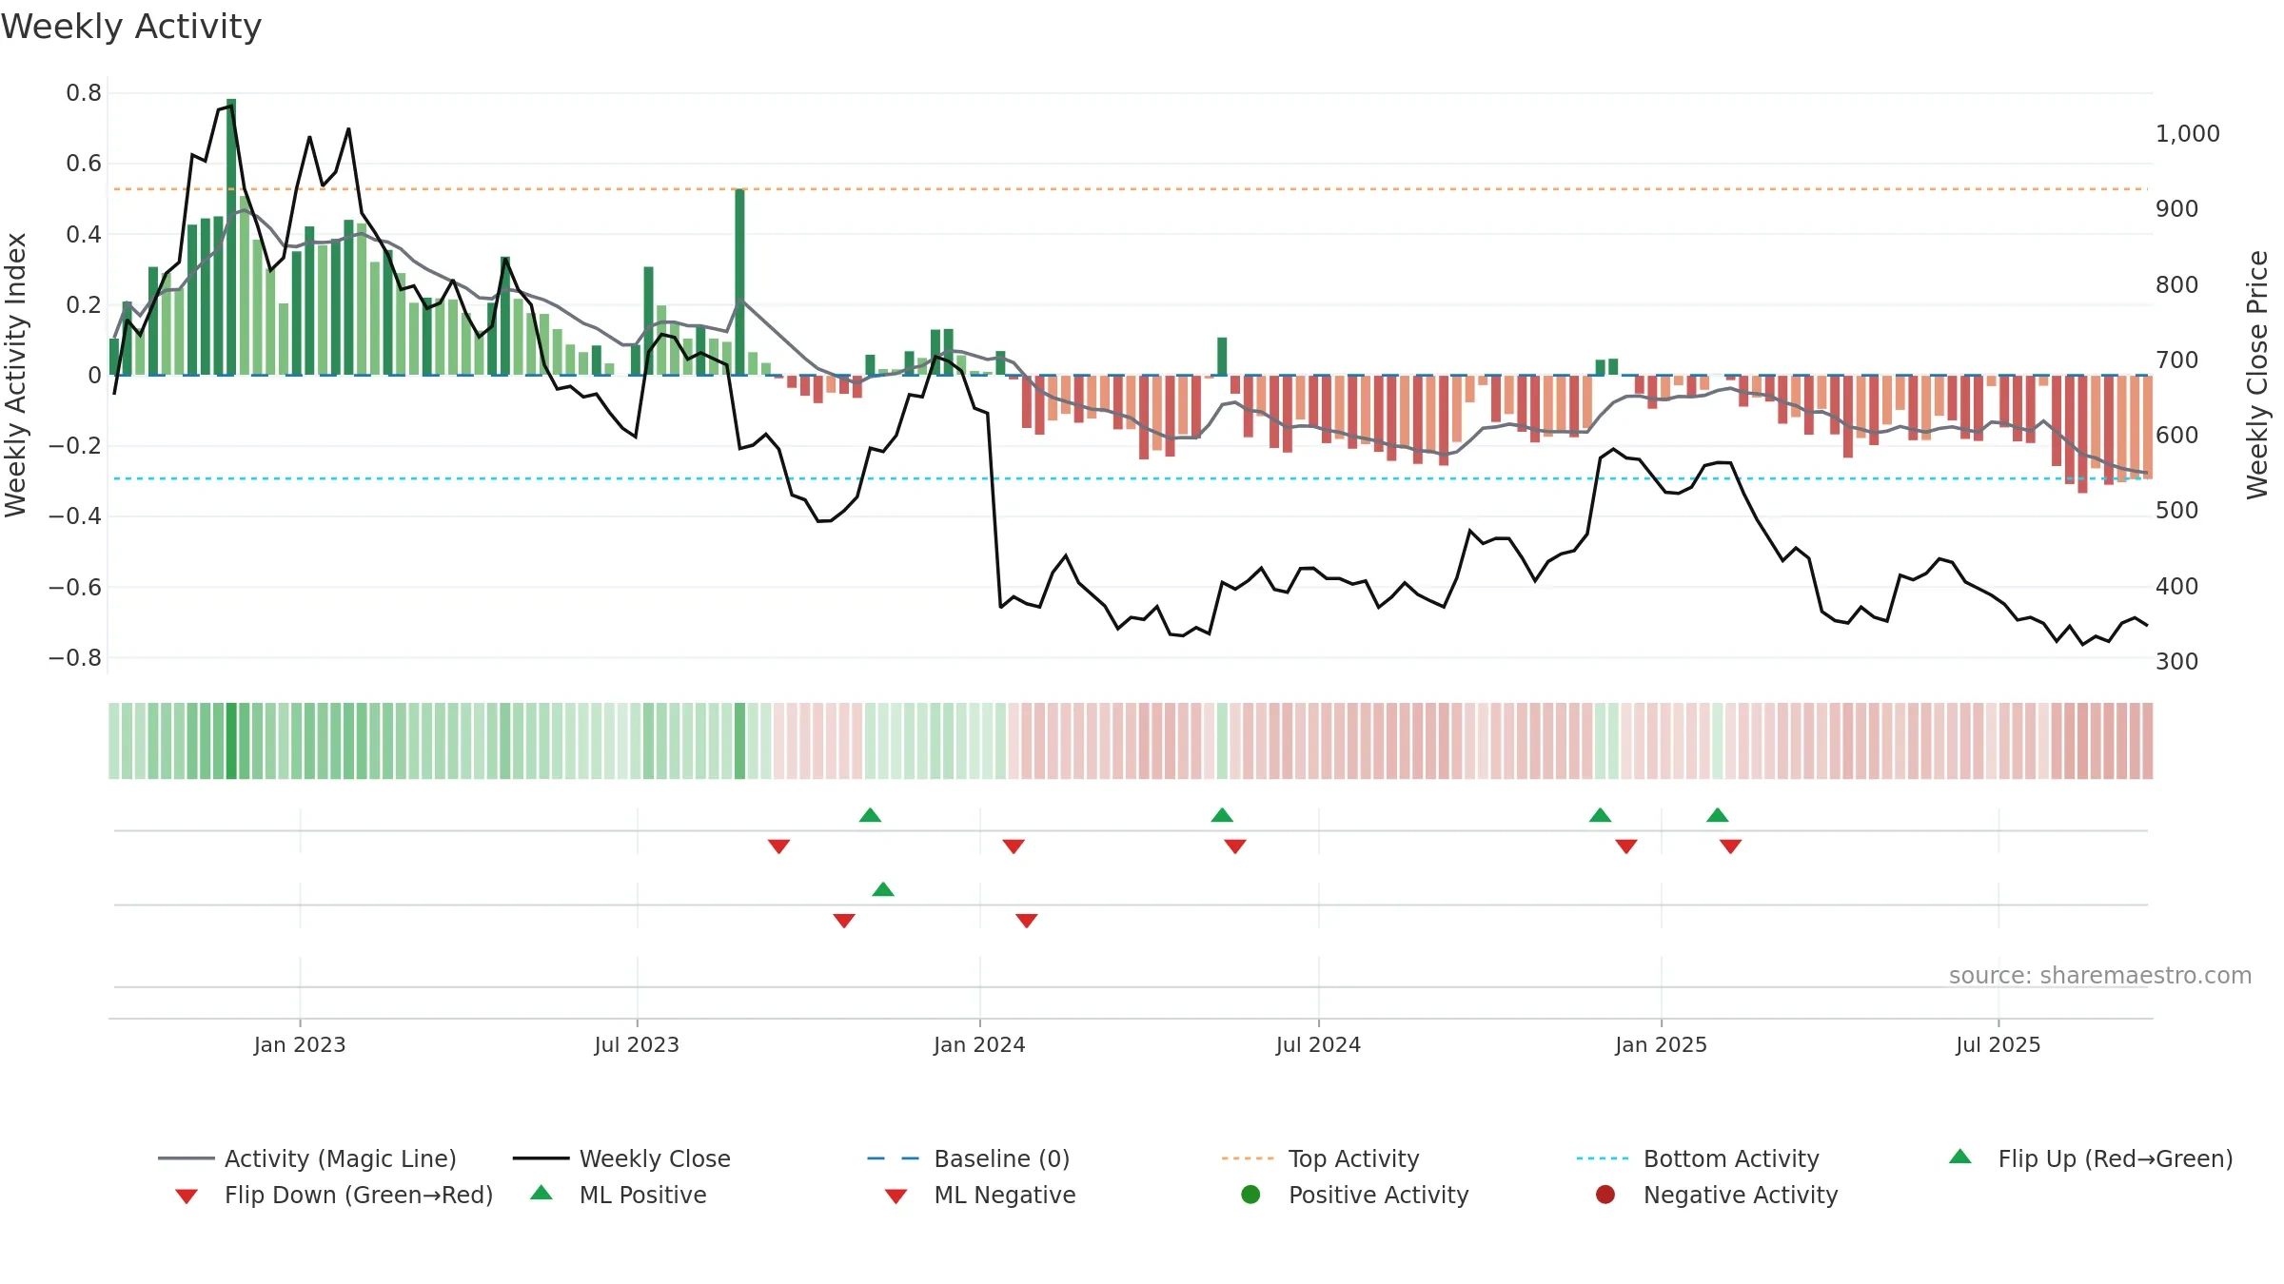The image size is (2284, 1284).
Task: Click the Flip Down marker near May 2024
Action: click(1235, 846)
